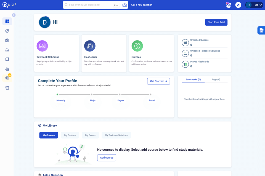
Task: Open the Quizzes card title
Action: coord(136,57)
